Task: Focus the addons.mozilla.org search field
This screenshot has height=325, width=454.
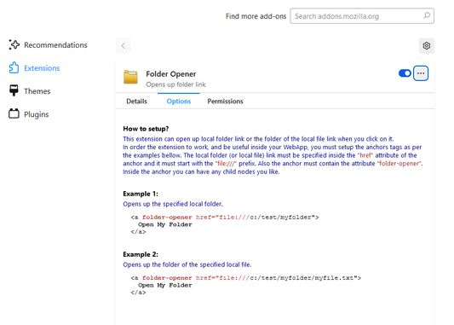Action: click(362, 16)
